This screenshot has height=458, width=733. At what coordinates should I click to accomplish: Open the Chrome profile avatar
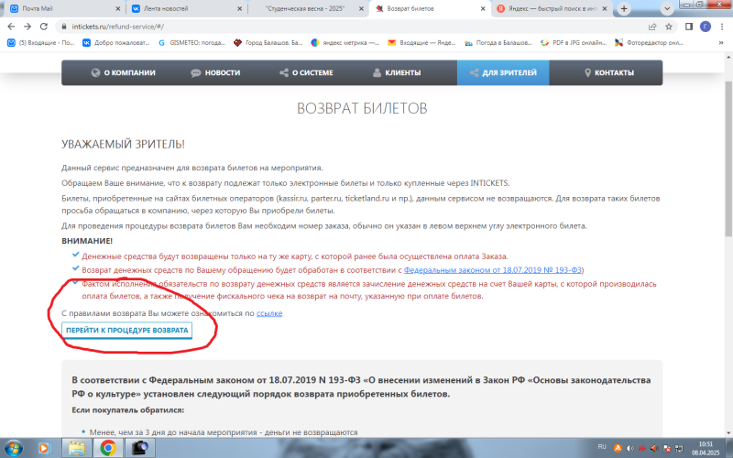(706, 27)
